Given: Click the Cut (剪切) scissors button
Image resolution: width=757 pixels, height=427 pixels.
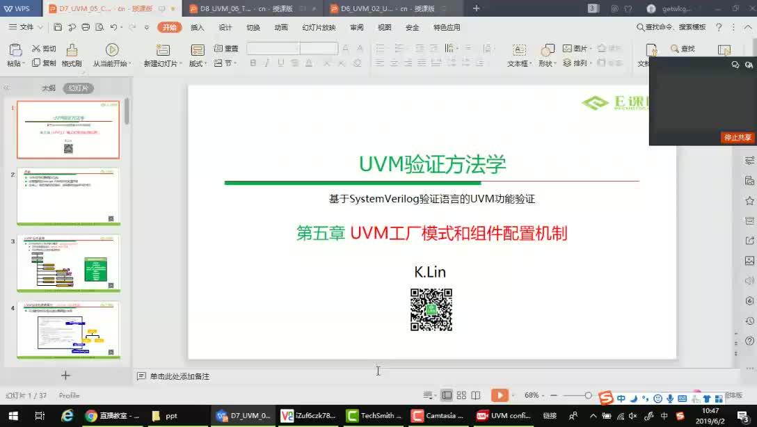Looking at the screenshot, I should [x=43, y=49].
